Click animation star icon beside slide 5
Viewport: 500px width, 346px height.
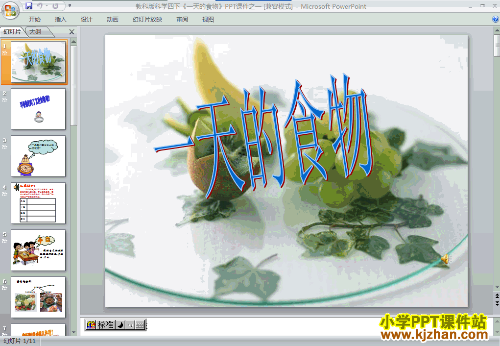point(4,241)
